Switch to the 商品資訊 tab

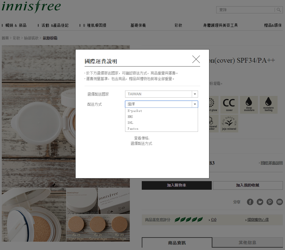[x=177, y=243]
